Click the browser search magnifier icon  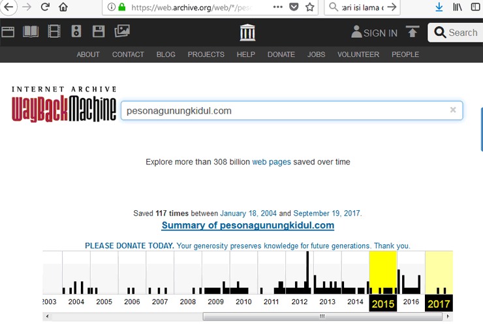(334, 7)
